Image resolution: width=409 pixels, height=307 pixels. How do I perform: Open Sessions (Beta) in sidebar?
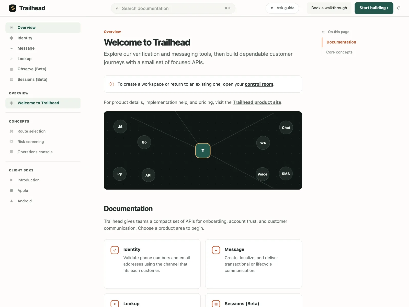[x=43, y=80]
